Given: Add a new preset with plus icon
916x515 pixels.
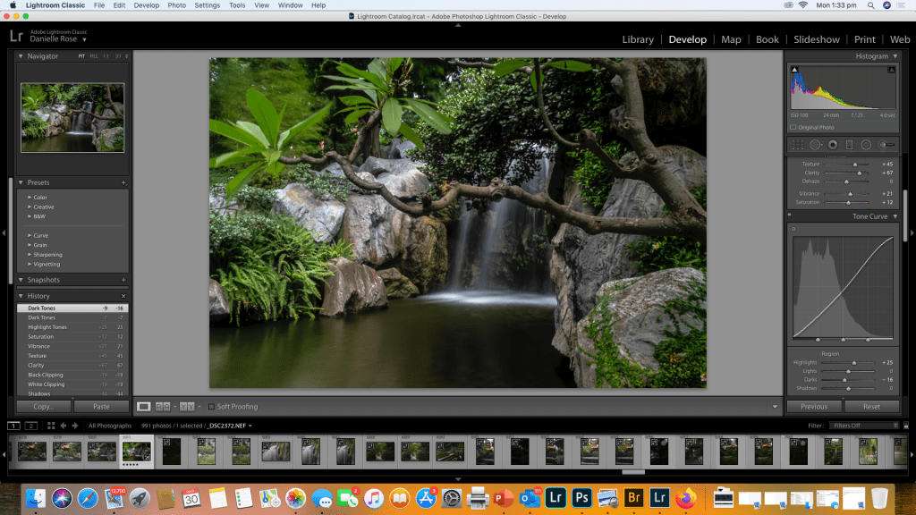Looking at the screenshot, I should (x=123, y=182).
